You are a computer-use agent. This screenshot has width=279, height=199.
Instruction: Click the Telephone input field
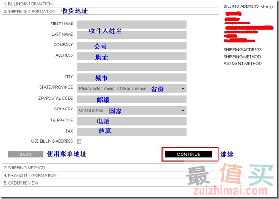pos(132,121)
